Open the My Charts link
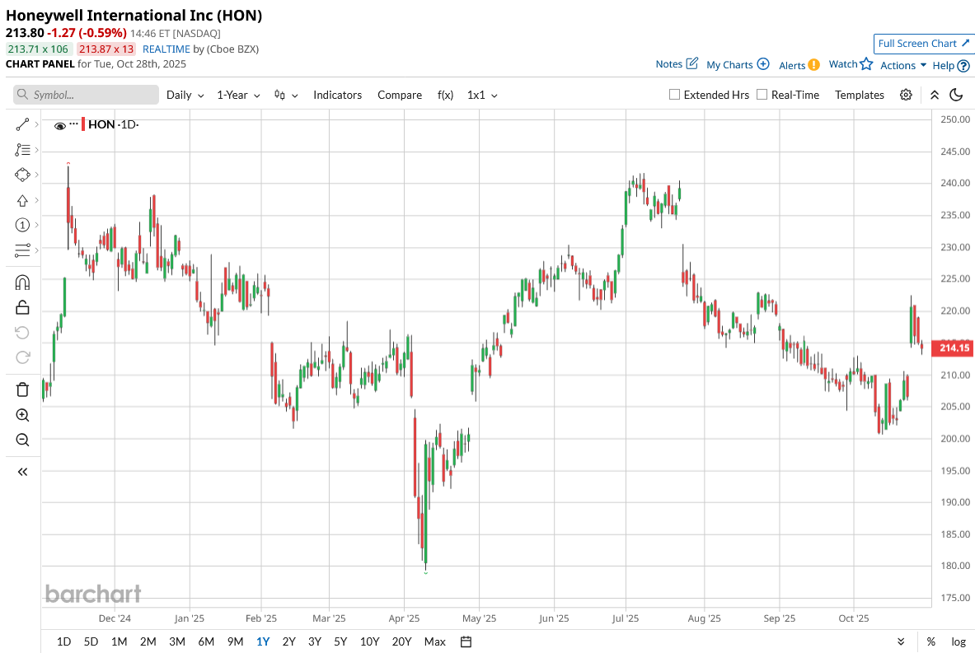The height and width of the screenshot is (653, 975). coord(738,64)
